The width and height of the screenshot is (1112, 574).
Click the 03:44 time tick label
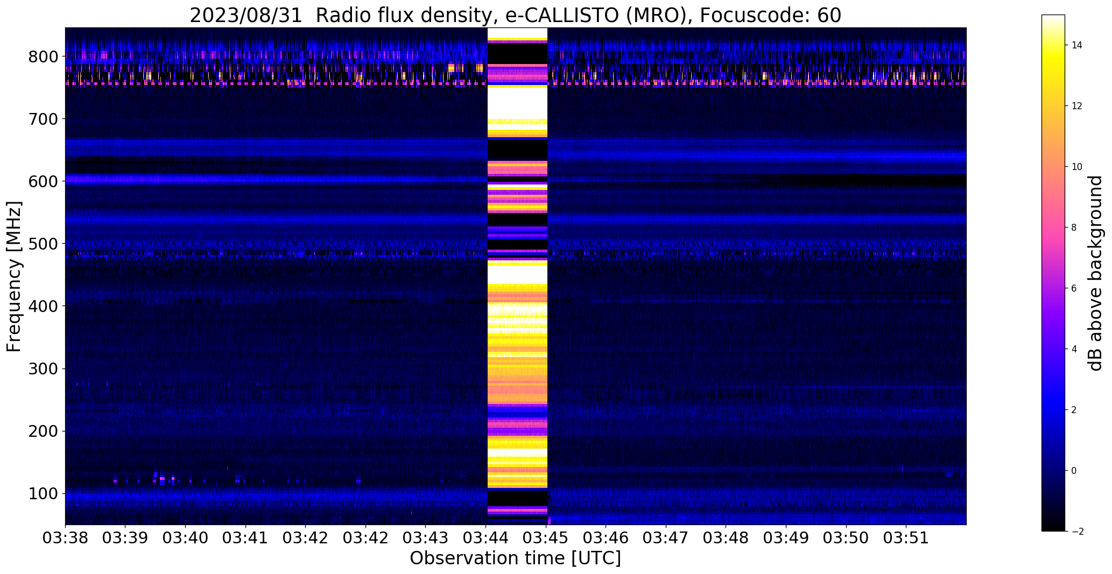coord(486,538)
